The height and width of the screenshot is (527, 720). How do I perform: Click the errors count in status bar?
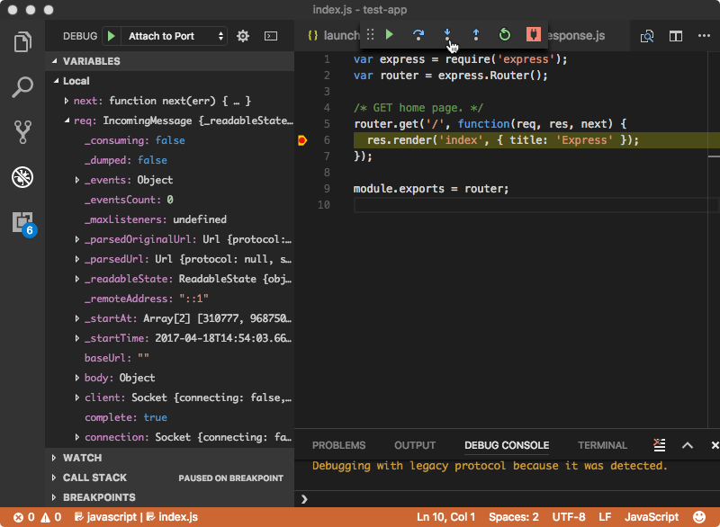(24, 517)
